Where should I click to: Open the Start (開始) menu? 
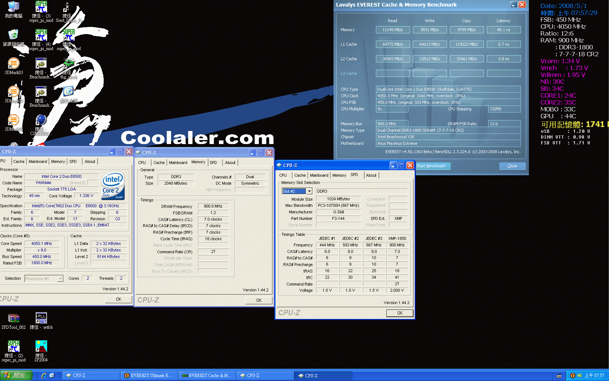point(16,376)
